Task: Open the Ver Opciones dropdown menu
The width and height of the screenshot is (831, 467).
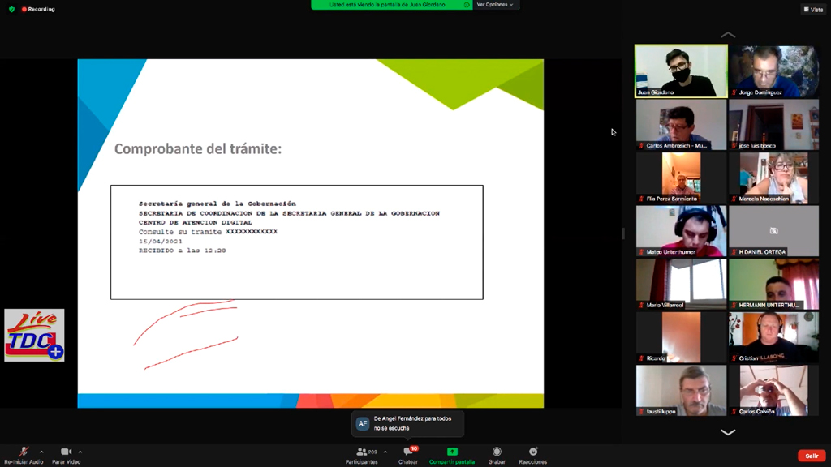Action: click(495, 5)
